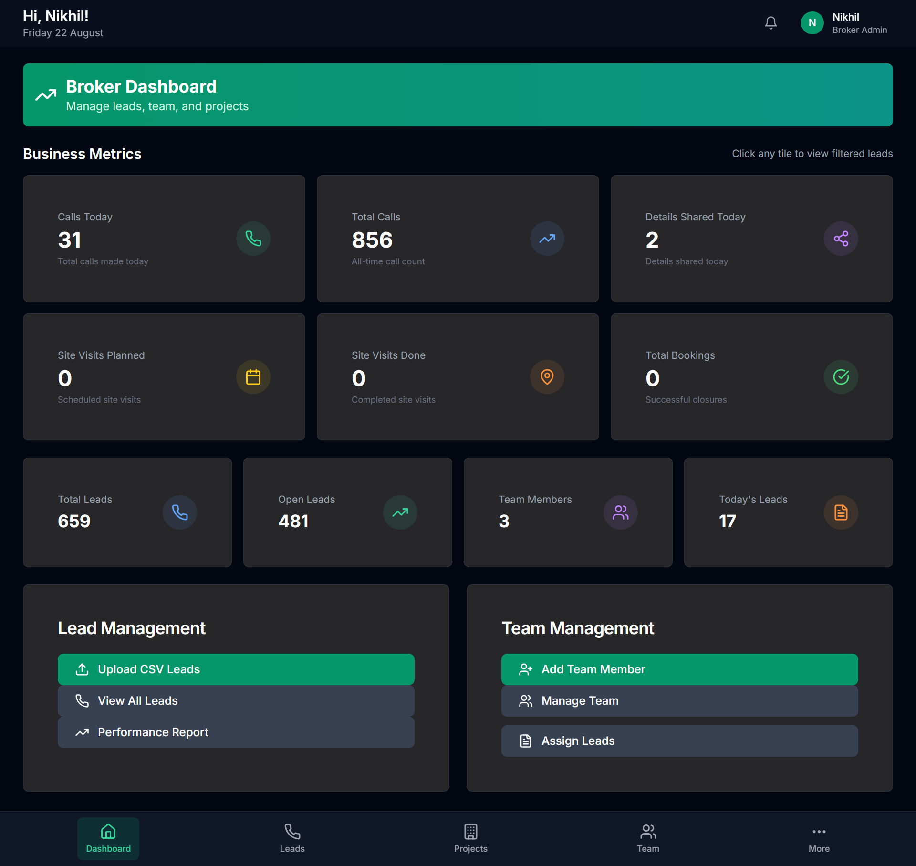Open the Leads tab in bottom navigation

[x=292, y=838]
